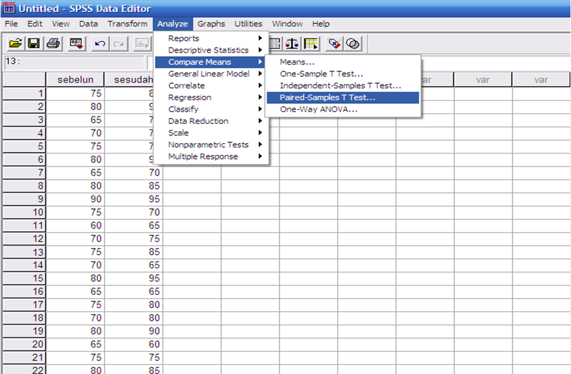
Task: Click sebelun cell 90 in row 9
Action: coord(75,199)
